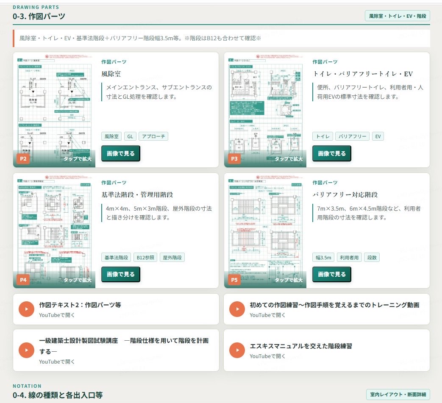This screenshot has height=403, width=442.
Task: Play the 一級建築士設計製図試験講座 video icon
Action: (x=27, y=350)
